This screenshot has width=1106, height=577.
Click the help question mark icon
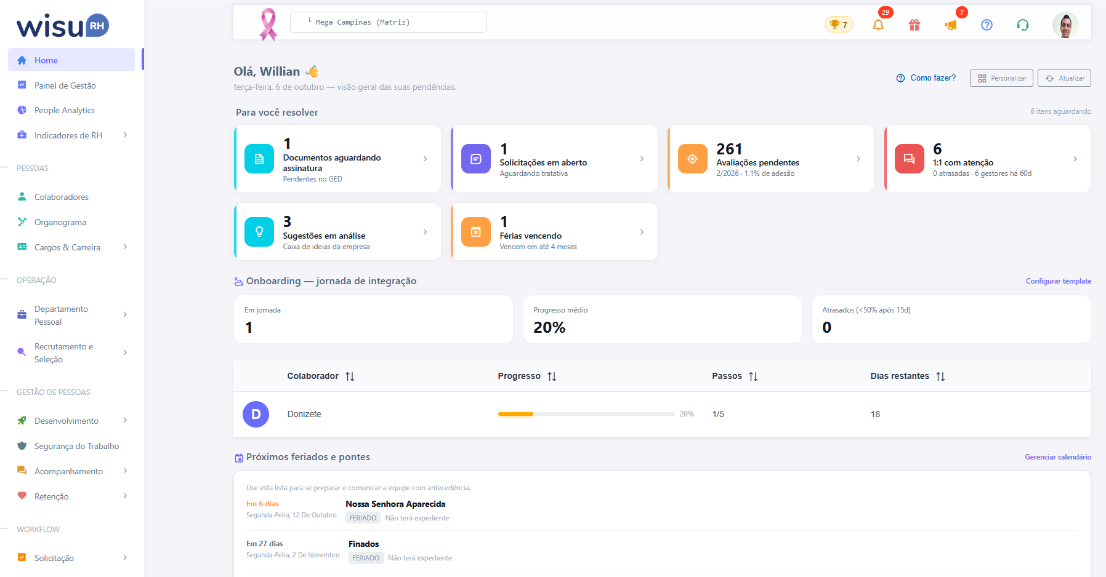pos(987,25)
